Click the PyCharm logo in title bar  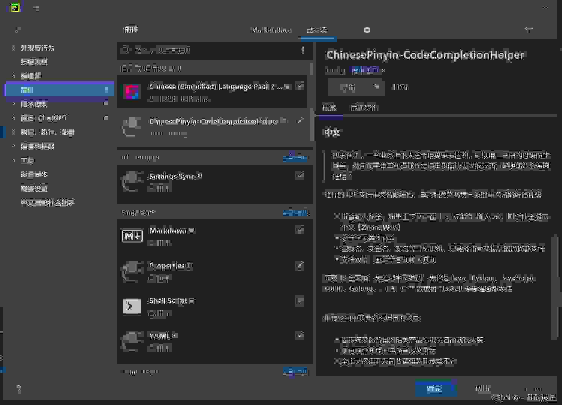pyautogui.click(x=15, y=7)
